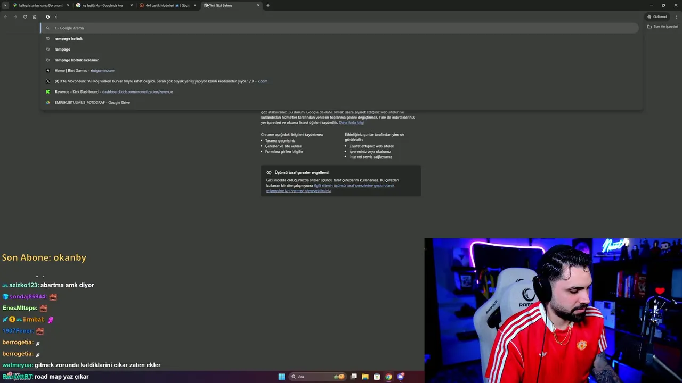Switch to the 'kalkış: İstanbul varış: Dortmund' tab

tap(40, 5)
